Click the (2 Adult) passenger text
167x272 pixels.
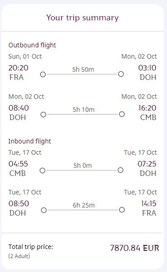pos(19,256)
